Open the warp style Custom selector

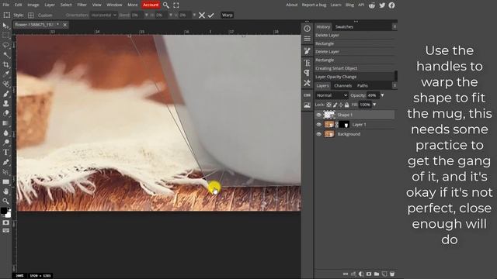[x=40, y=15]
